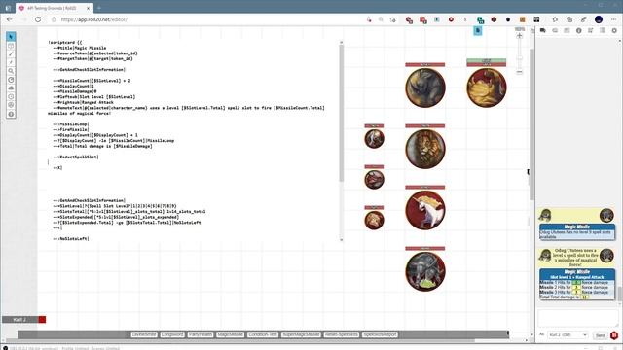Click the map canvas vertical scrollbar

531,125
